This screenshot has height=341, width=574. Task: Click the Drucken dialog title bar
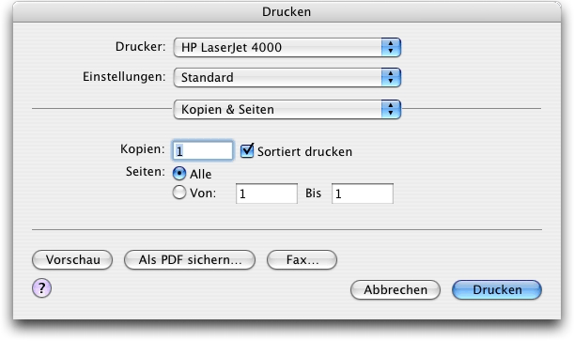[287, 11]
